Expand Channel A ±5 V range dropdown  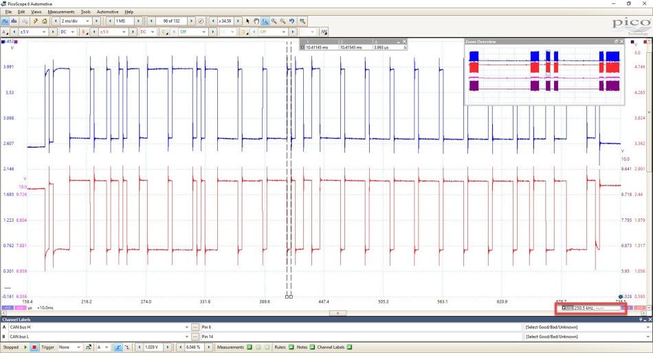point(33,32)
